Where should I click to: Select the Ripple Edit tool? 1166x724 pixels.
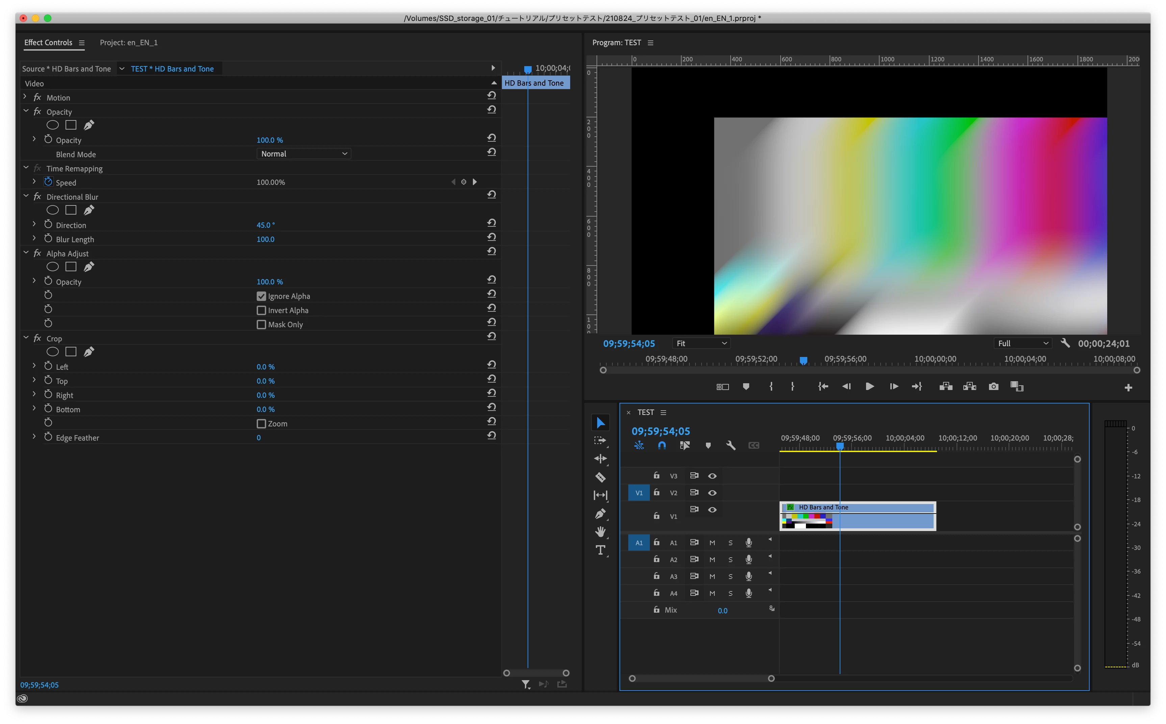click(x=600, y=459)
